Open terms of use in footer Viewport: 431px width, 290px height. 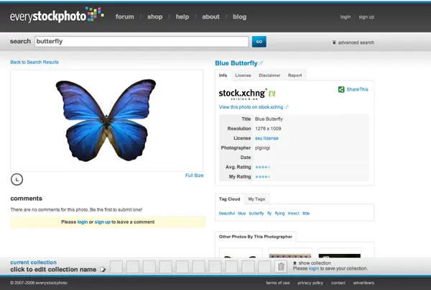(x=278, y=283)
